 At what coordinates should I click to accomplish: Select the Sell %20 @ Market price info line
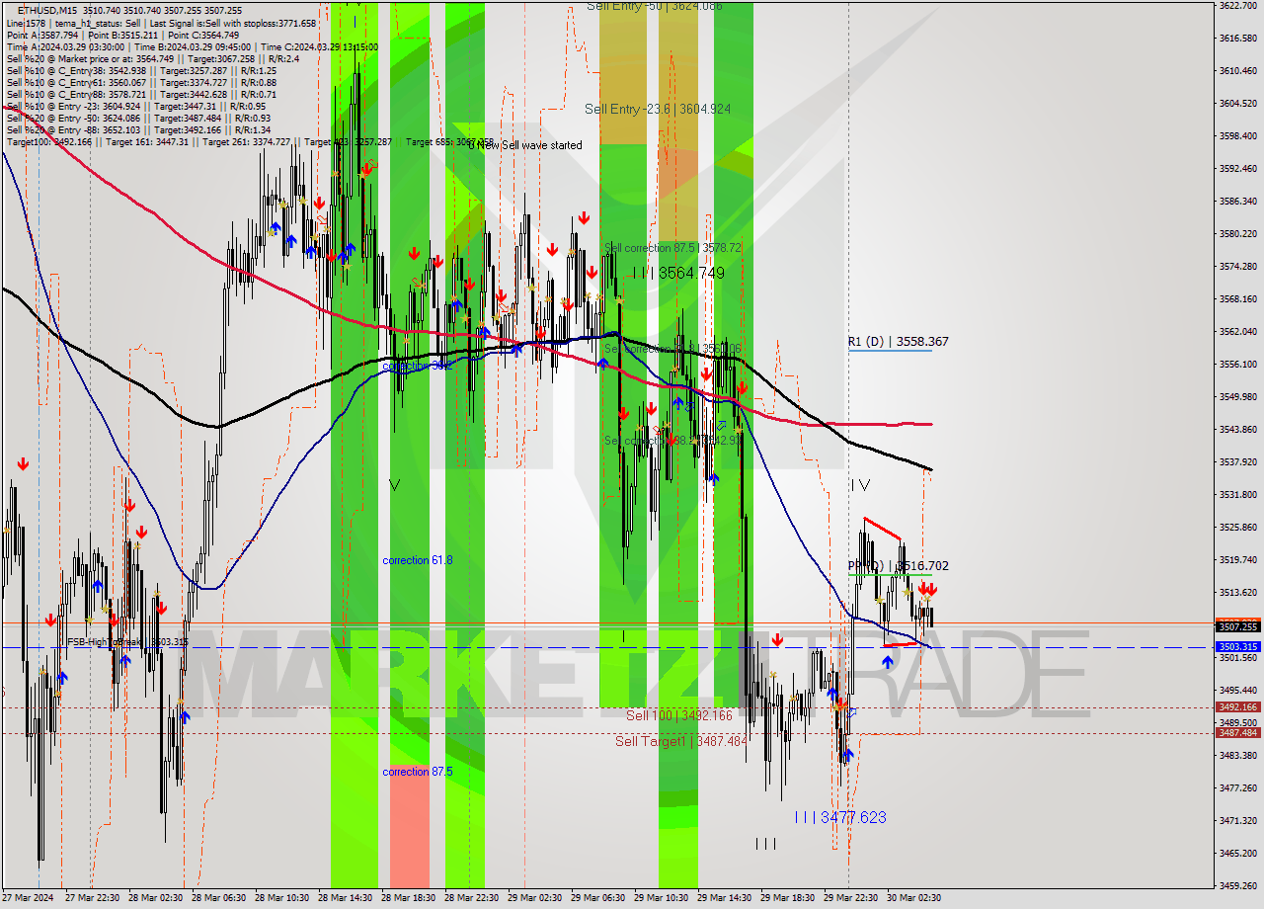(153, 59)
